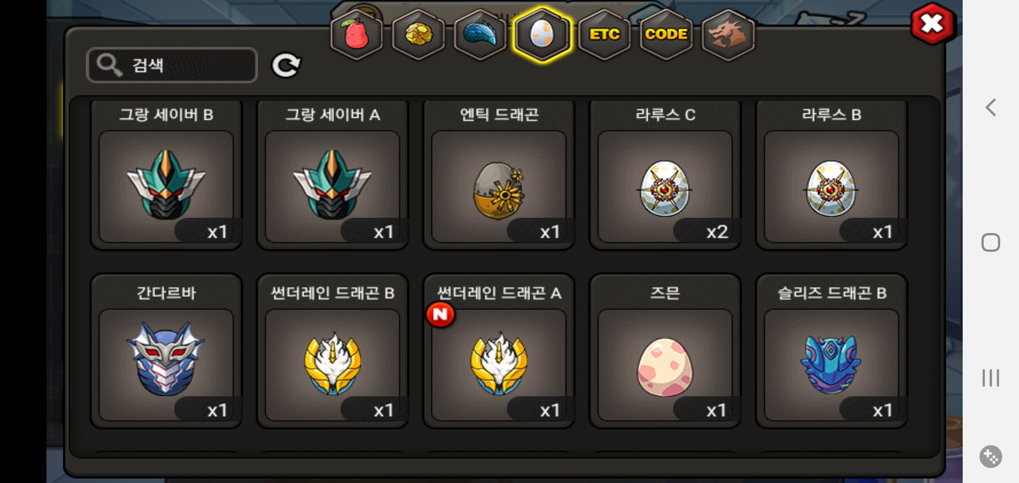Choose the 엔틱 드래곤 egg
This screenshot has height=483, width=1019.
coord(499,174)
